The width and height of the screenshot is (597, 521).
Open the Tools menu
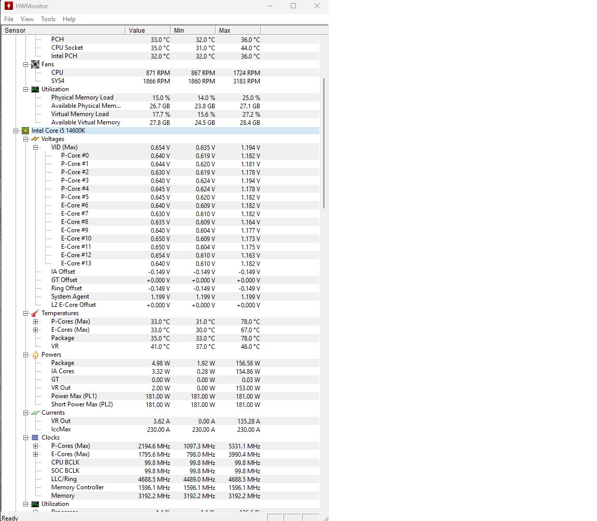click(48, 19)
